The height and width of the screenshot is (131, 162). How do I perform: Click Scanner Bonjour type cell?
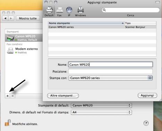(135, 27)
